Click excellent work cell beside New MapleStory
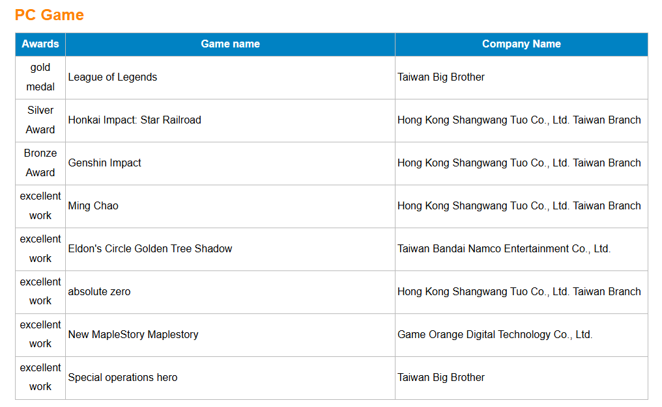The width and height of the screenshot is (662, 407). (x=40, y=335)
